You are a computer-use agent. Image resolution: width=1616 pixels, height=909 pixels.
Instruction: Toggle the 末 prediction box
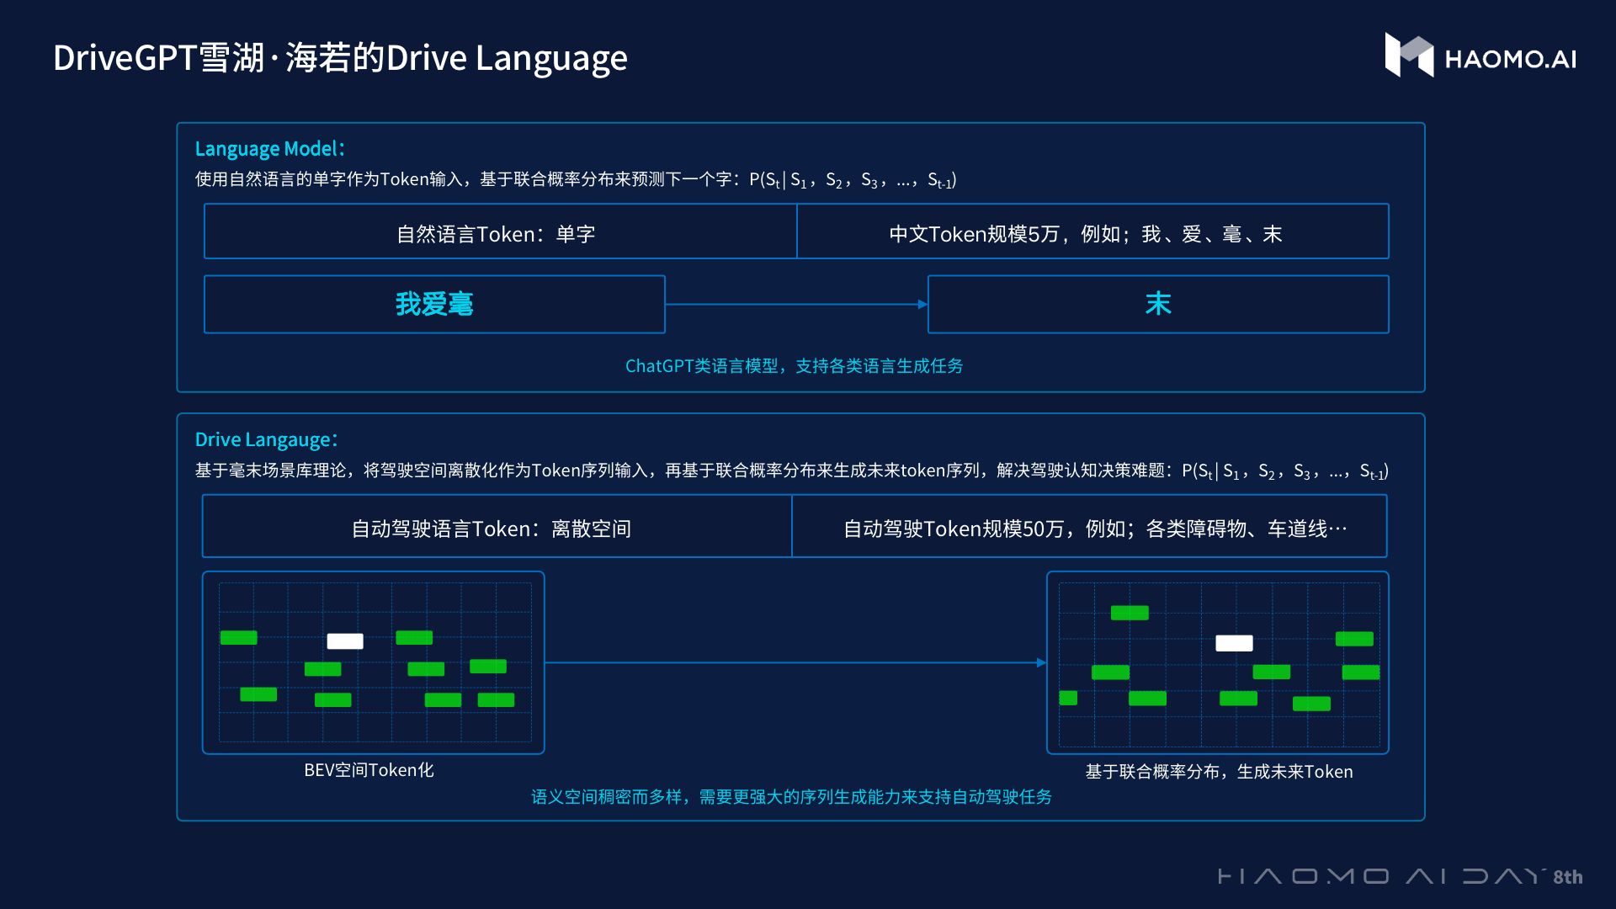[x=1158, y=305]
